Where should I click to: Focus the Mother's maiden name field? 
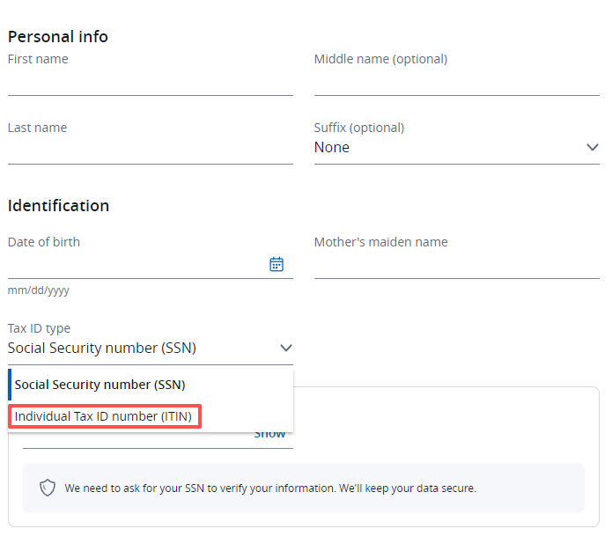(456, 265)
